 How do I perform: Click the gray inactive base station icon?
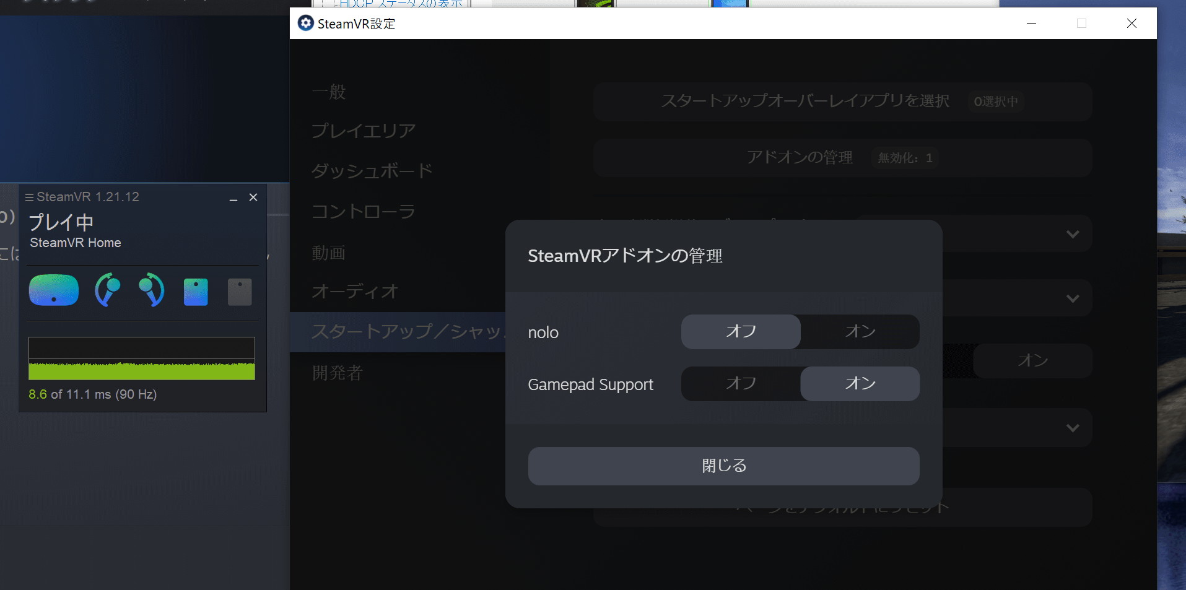coord(240,292)
